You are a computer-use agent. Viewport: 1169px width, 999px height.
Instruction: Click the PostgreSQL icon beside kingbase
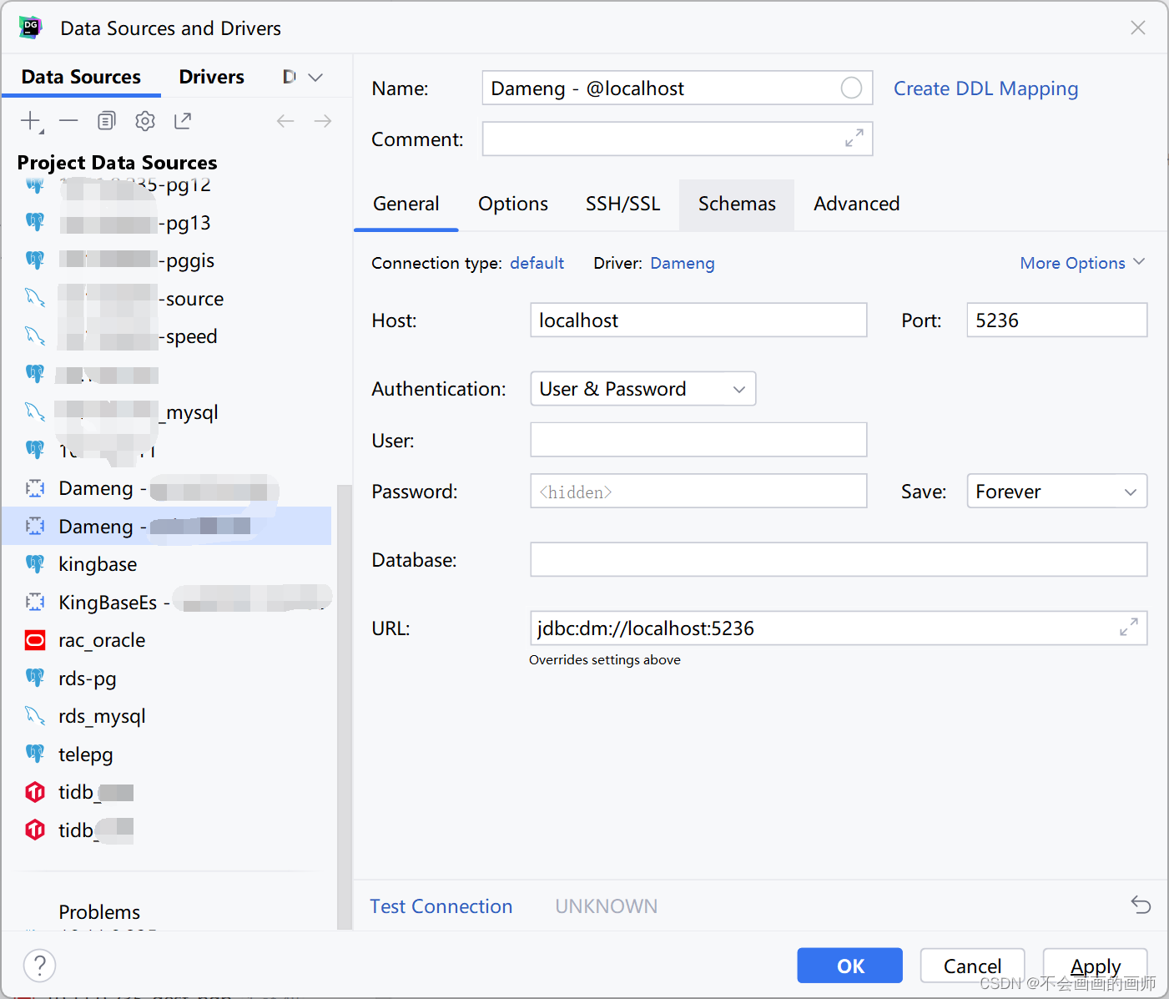(x=35, y=564)
